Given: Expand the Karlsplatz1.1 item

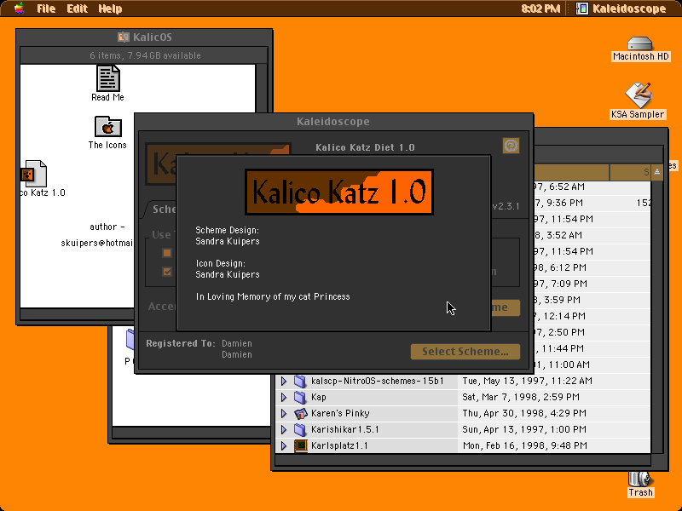Looking at the screenshot, I should [284, 445].
